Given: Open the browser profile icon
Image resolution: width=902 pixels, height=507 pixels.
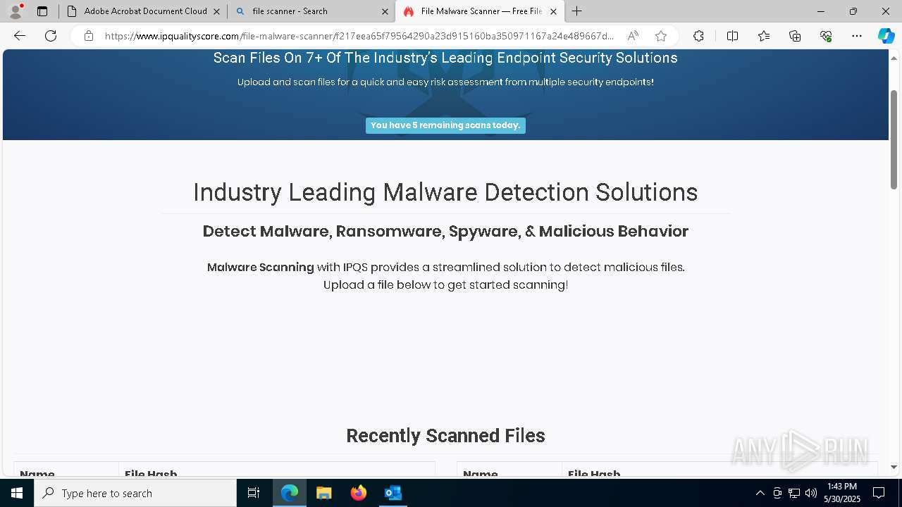Looking at the screenshot, I should pos(16,11).
